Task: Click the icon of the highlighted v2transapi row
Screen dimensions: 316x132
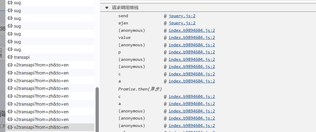Action: 10,127
